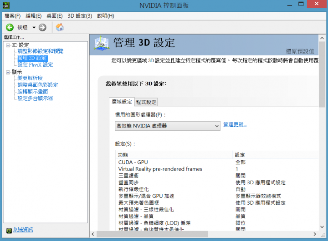
Task: Click the horizontal scrollbar left arrow
Action: 93,234
